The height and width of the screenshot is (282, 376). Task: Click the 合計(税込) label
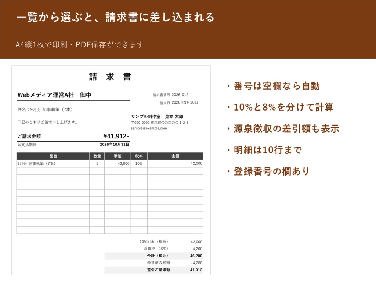pyautogui.click(x=158, y=256)
